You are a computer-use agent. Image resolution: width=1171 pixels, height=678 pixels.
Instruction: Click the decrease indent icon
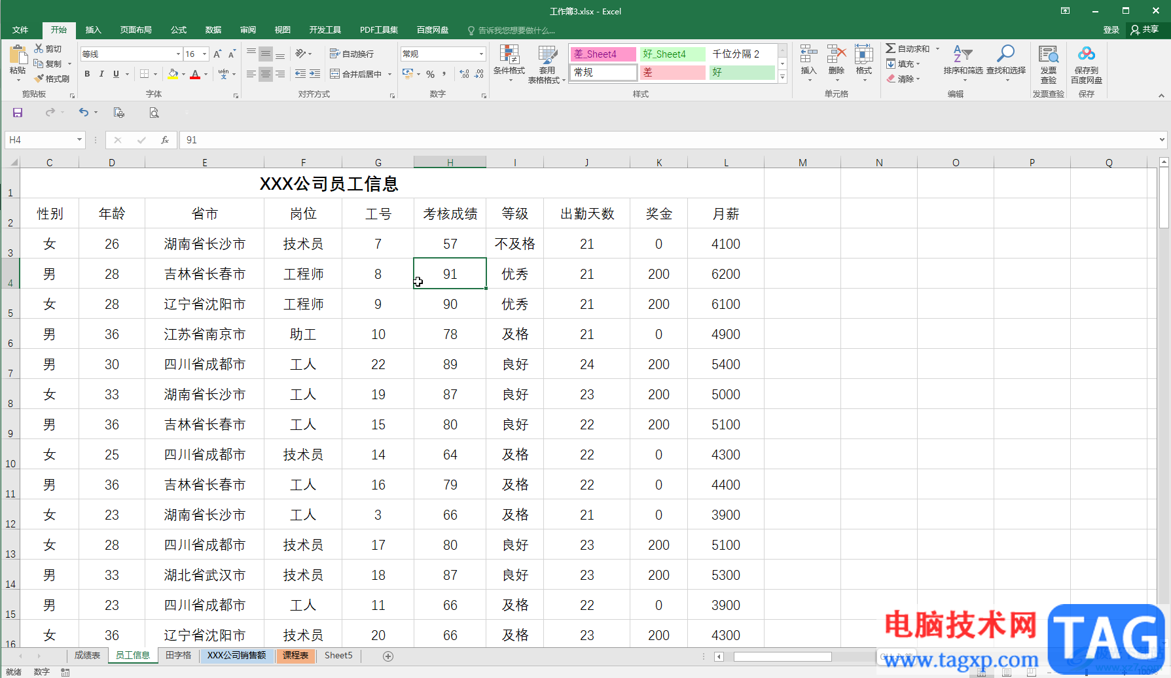pos(300,74)
